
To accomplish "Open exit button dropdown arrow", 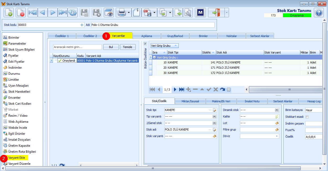I will coord(227,12).
